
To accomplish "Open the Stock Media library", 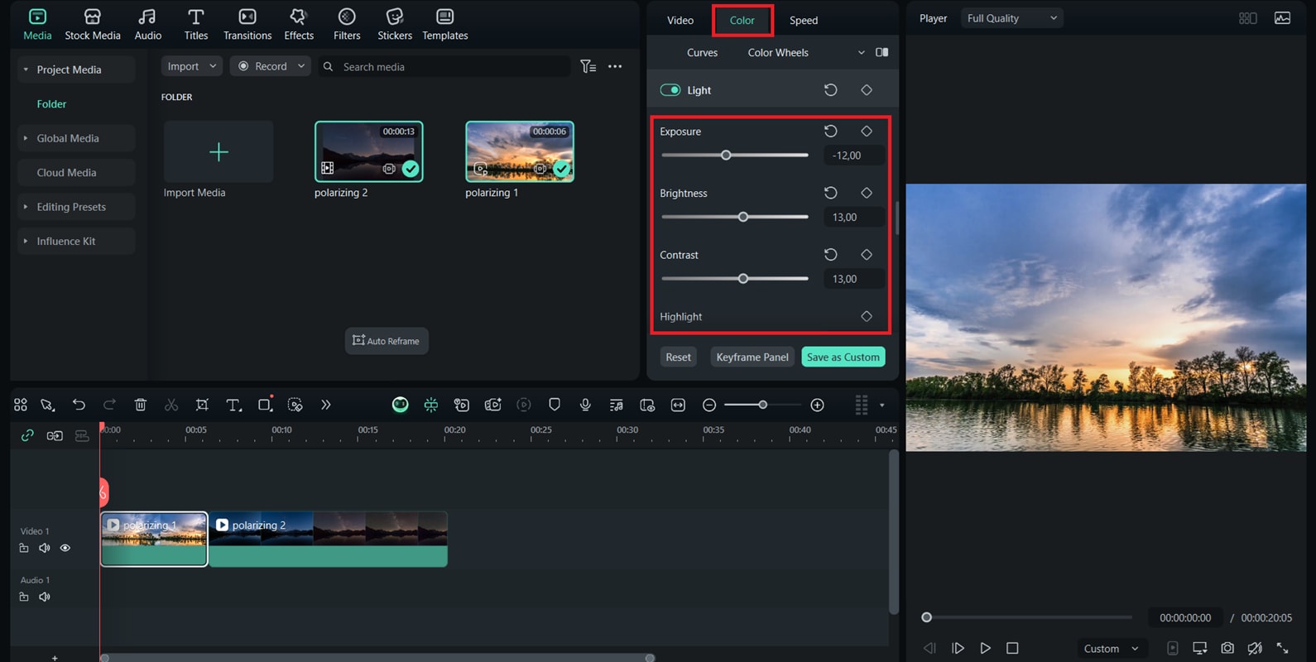I will click(93, 25).
